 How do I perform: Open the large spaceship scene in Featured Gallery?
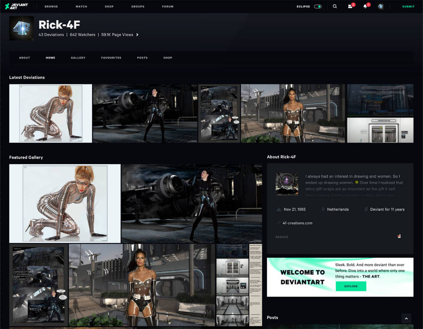click(192, 203)
